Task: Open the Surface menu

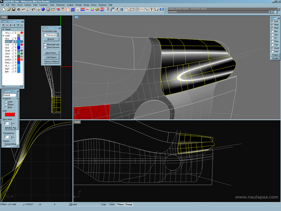Action: click(27, 5)
